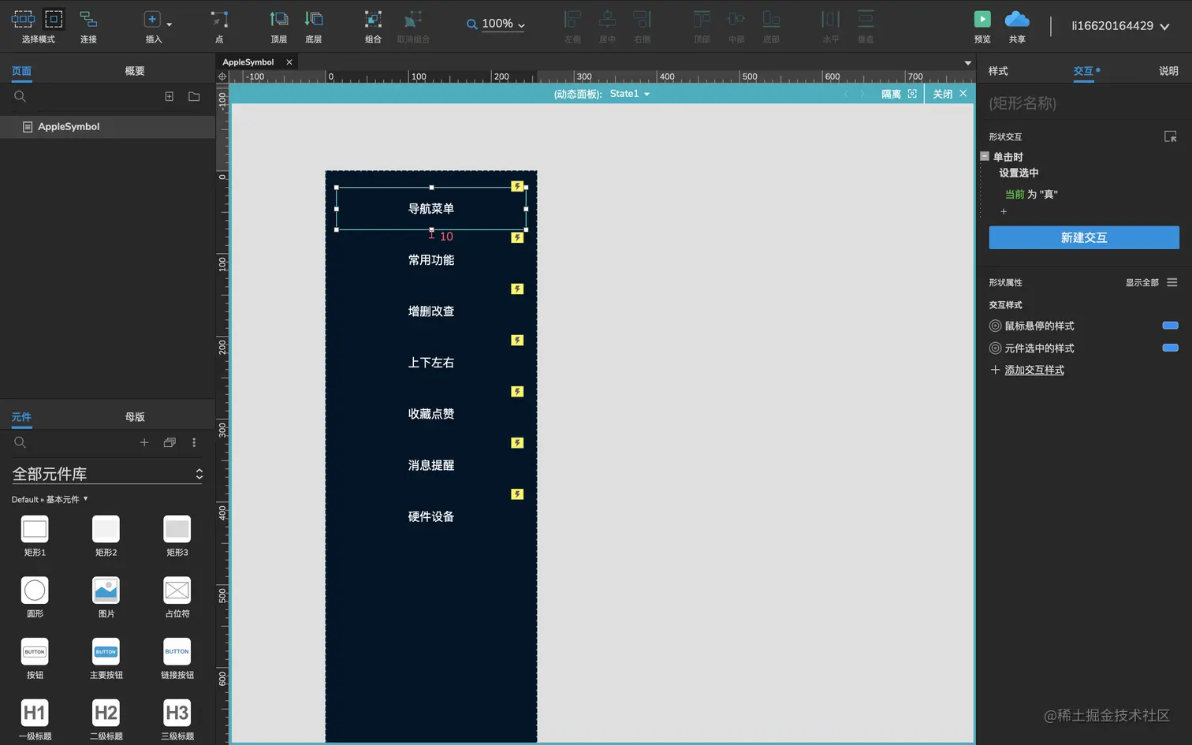
Task: Click the 新建交互 button
Action: point(1084,237)
